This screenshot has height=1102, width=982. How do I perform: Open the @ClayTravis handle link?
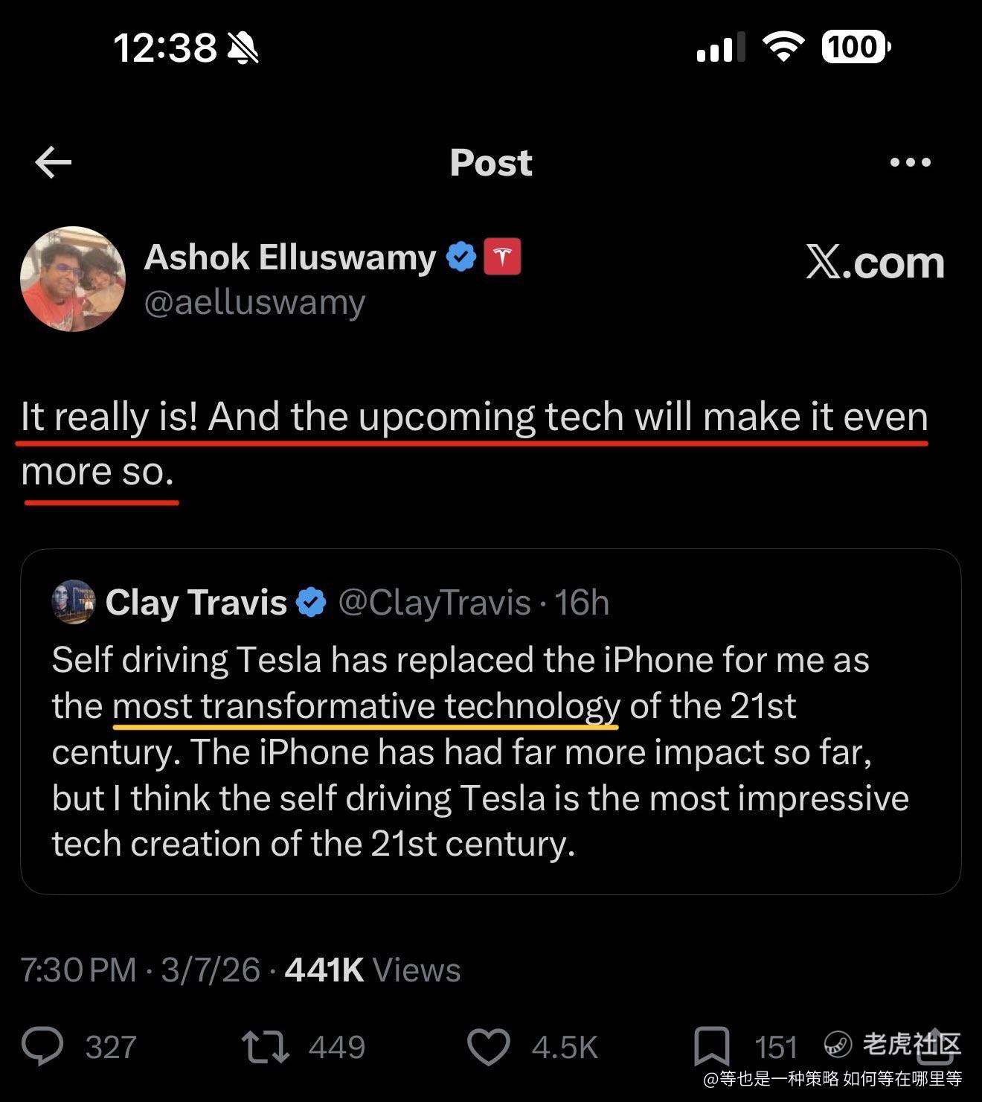[x=434, y=602]
